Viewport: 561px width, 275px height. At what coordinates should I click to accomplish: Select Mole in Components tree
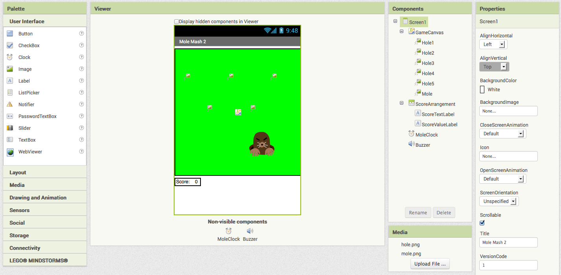pos(427,94)
